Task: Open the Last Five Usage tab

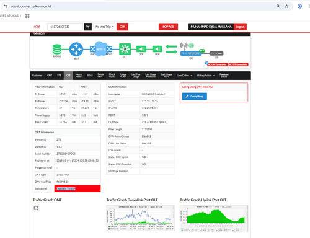Action: (136, 76)
